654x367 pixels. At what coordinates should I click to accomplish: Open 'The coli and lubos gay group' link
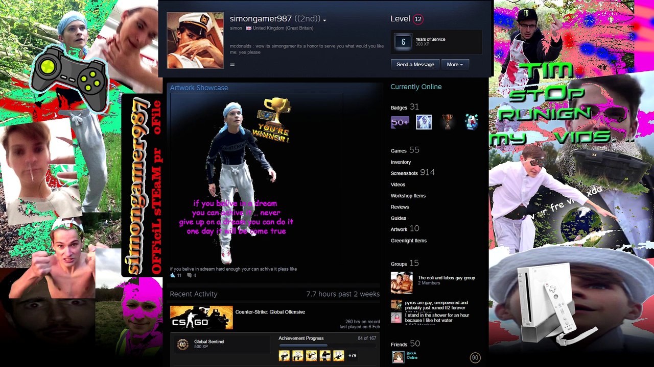(x=447, y=278)
